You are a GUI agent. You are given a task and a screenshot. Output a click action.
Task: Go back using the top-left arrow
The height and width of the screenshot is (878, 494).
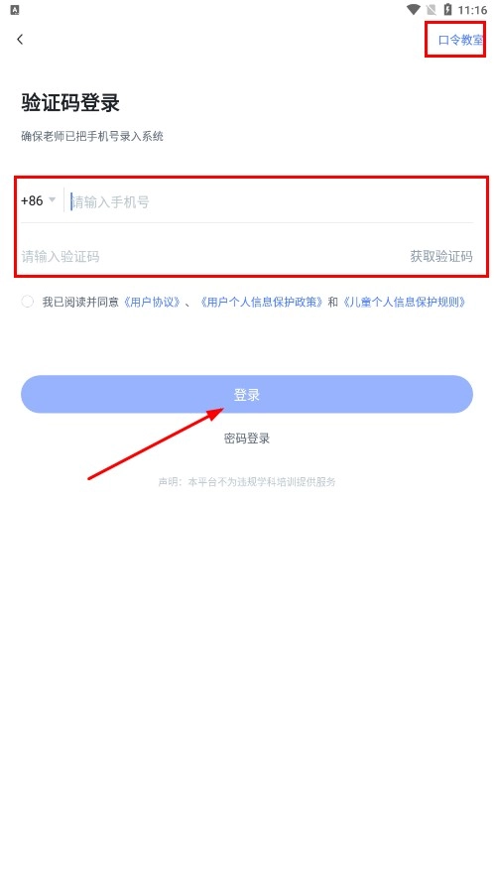[20, 40]
